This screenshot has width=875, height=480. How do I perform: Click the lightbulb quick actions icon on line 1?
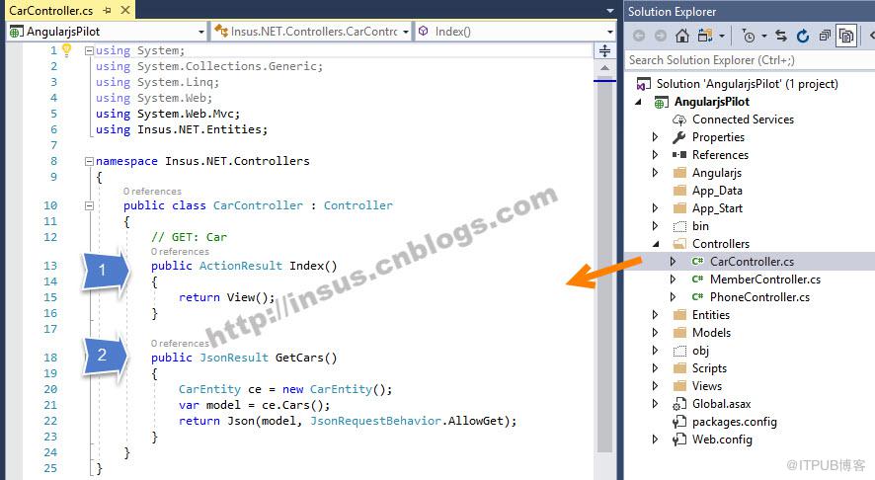tap(66, 50)
